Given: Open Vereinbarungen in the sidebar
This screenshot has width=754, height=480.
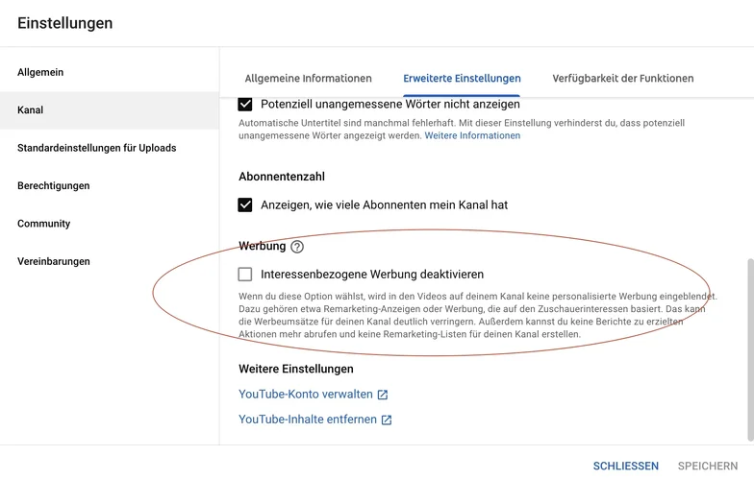Looking at the screenshot, I should tap(54, 261).
